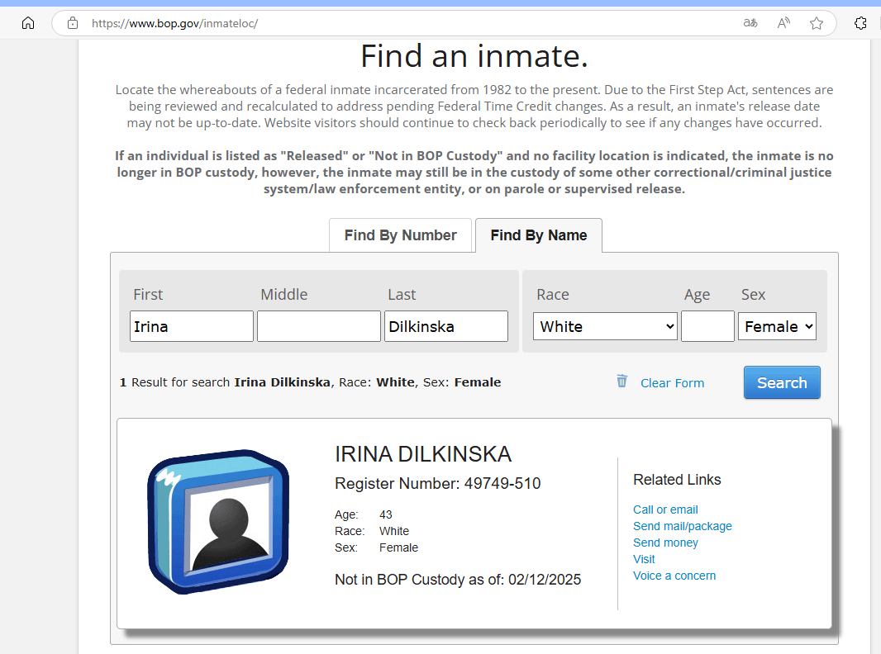The width and height of the screenshot is (881, 654).
Task: Click the inmate placeholder photo
Action: [x=219, y=522]
